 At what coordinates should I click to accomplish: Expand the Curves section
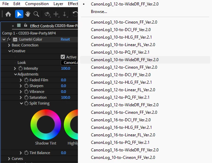(9, 159)
